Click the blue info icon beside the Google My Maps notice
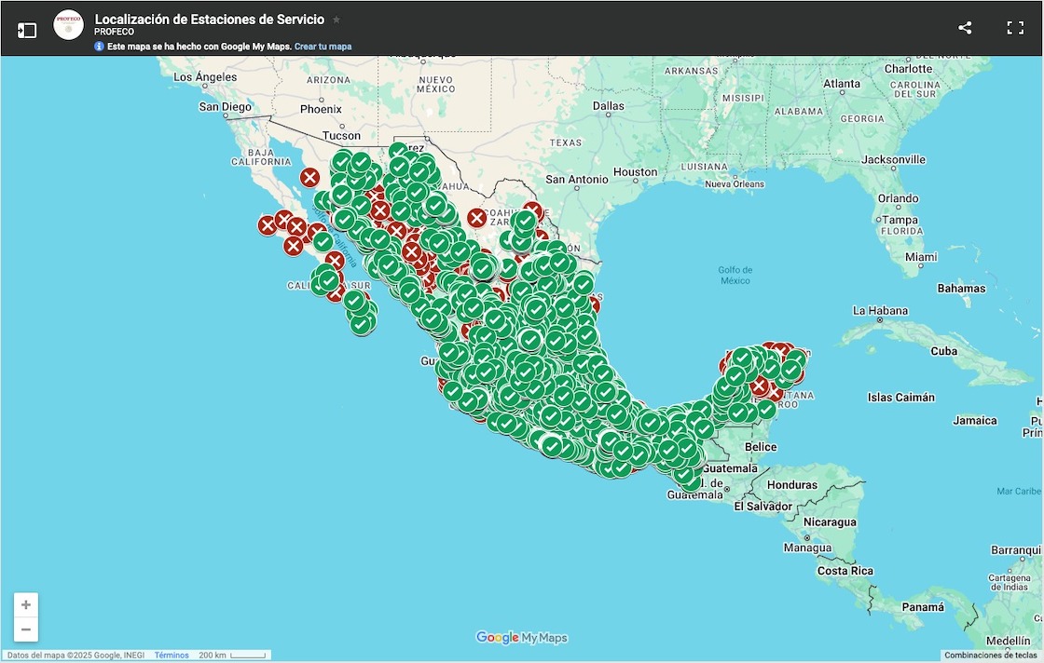Screen dimensions: 1044x663 click(x=99, y=47)
